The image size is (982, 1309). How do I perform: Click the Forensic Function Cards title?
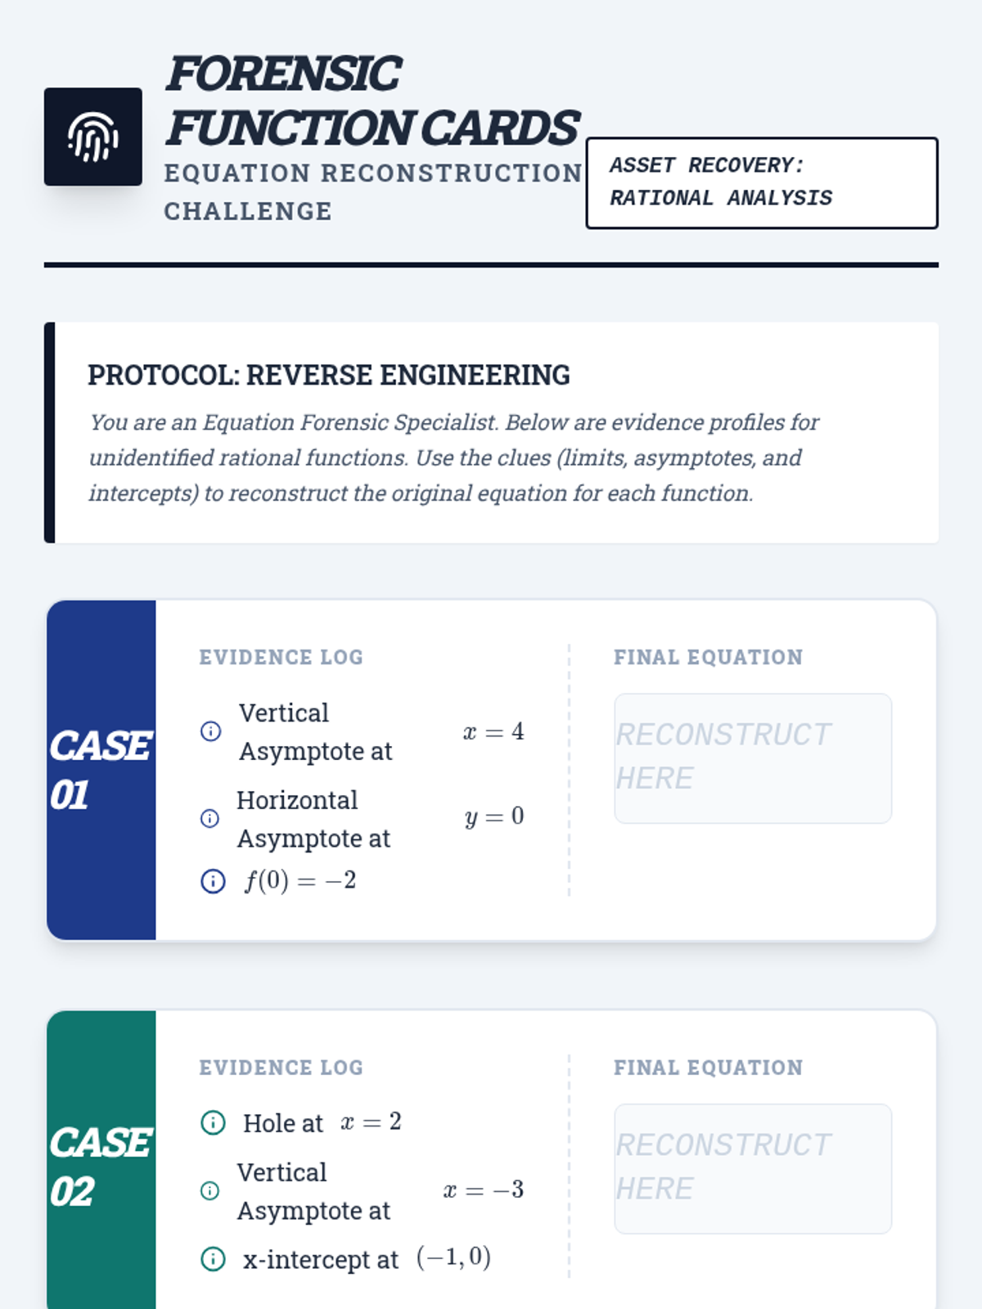click(x=372, y=101)
